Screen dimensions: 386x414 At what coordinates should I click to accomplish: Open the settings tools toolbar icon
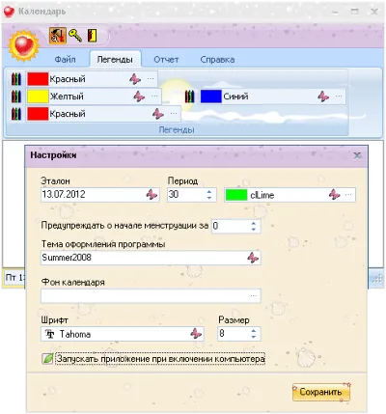(58, 35)
